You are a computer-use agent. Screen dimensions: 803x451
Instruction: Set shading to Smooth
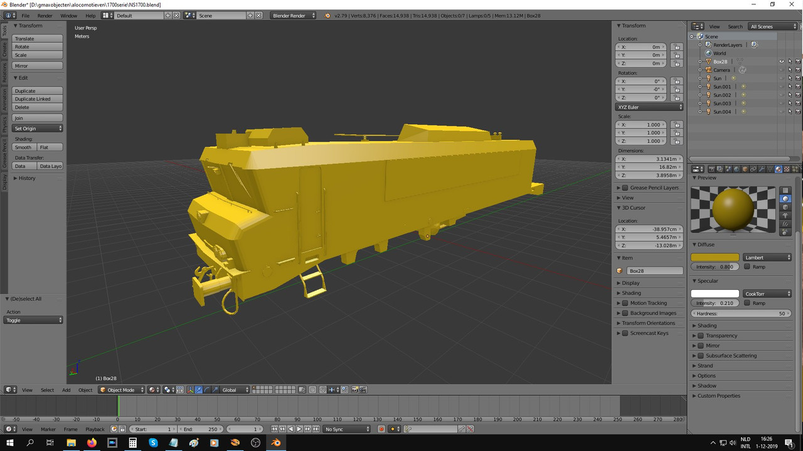click(x=24, y=147)
